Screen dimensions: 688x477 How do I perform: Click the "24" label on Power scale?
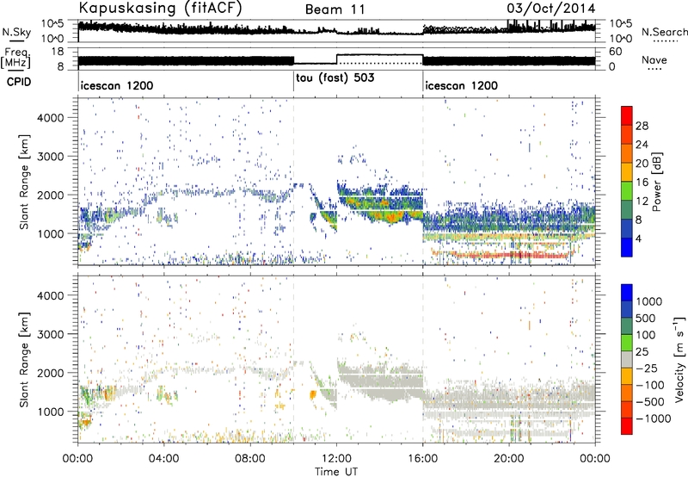coord(642,145)
